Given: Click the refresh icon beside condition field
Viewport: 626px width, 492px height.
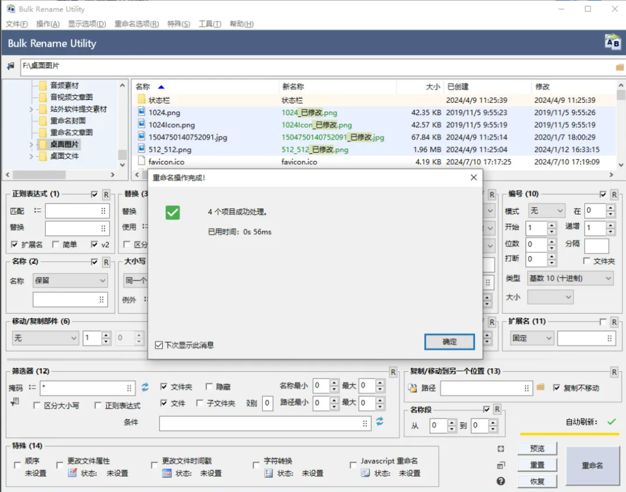Looking at the screenshot, I should (x=379, y=421).
